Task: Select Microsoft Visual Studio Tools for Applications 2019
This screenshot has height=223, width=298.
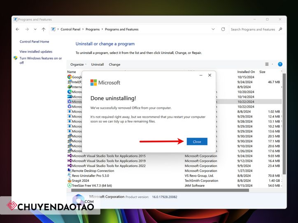Action: click(109, 161)
